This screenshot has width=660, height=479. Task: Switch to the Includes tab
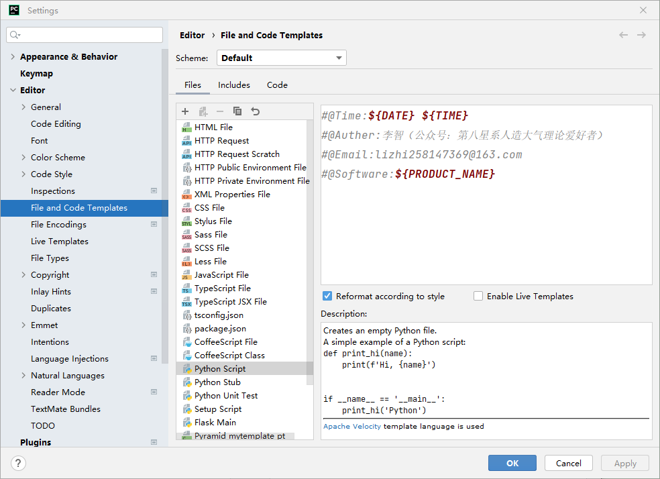point(234,85)
